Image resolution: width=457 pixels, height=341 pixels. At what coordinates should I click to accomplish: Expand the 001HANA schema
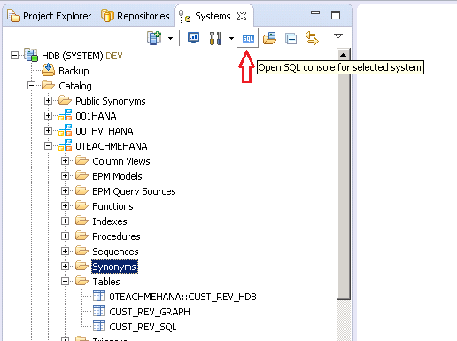[x=48, y=115]
